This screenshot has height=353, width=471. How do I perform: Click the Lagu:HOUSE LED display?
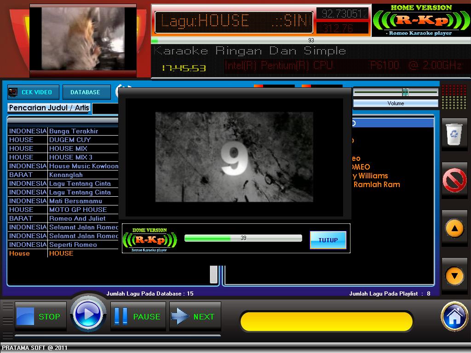coord(234,22)
